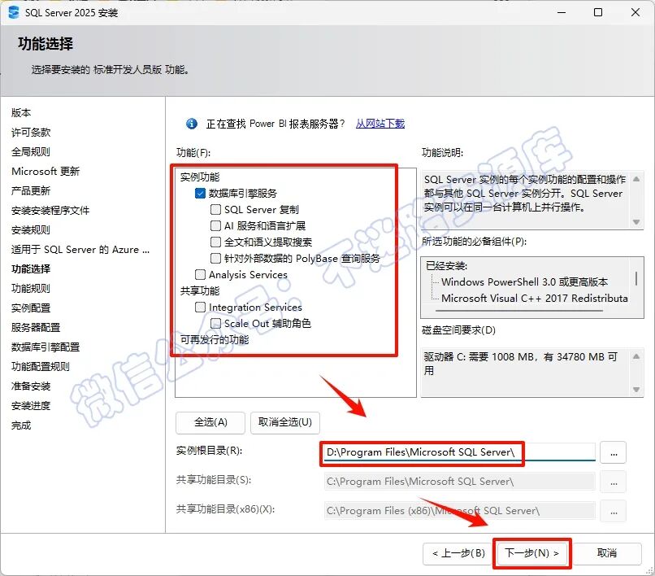Maximize the SQL Server 2025 安装 window
The width and height of the screenshot is (655, 576).
tap(598, 12)
